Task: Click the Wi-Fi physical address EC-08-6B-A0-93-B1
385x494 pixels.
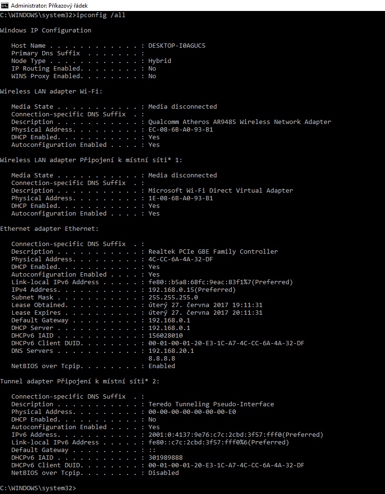Action: point(180,130)
